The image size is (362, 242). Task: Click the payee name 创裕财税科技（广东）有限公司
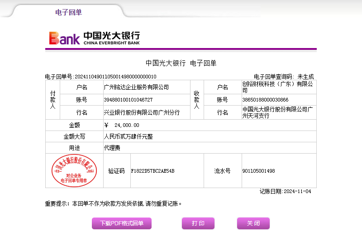tap(277, 87)
